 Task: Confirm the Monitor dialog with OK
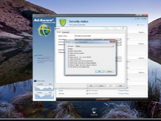[x=100, y=71]
